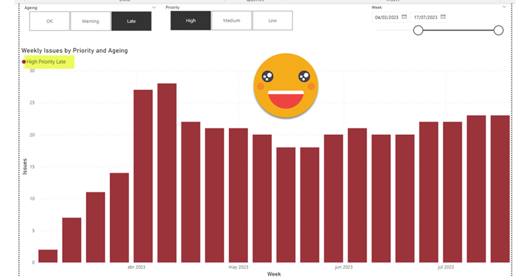Image resolution: width=530 pixels, height=277 pixels.
Task: Click the High Priority Late legend marker
Action: coord(24,62)
